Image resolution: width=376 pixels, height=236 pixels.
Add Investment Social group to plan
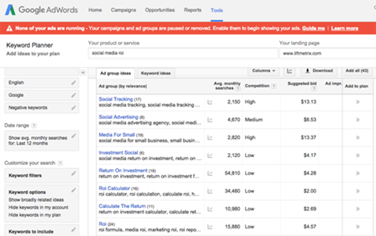tap(358, 155)
